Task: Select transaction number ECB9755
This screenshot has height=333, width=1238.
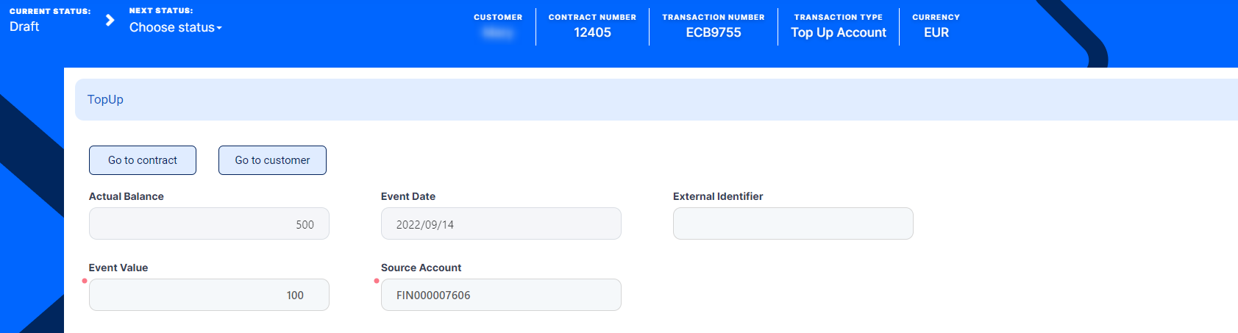Action: point(714,32)
